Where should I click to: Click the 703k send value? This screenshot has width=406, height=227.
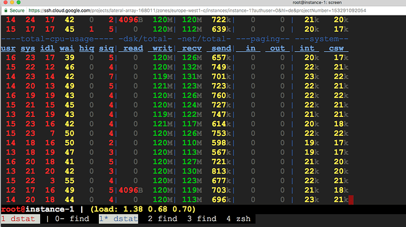point(221,190)
